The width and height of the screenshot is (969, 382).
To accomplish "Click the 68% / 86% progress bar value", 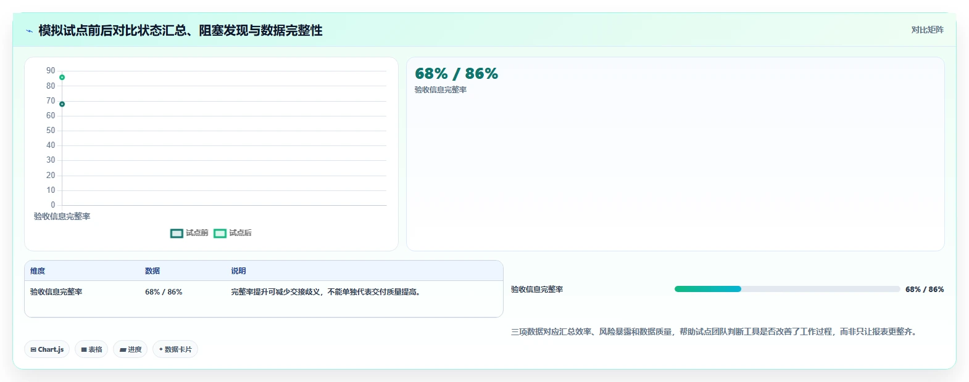I will coord(925,290).
